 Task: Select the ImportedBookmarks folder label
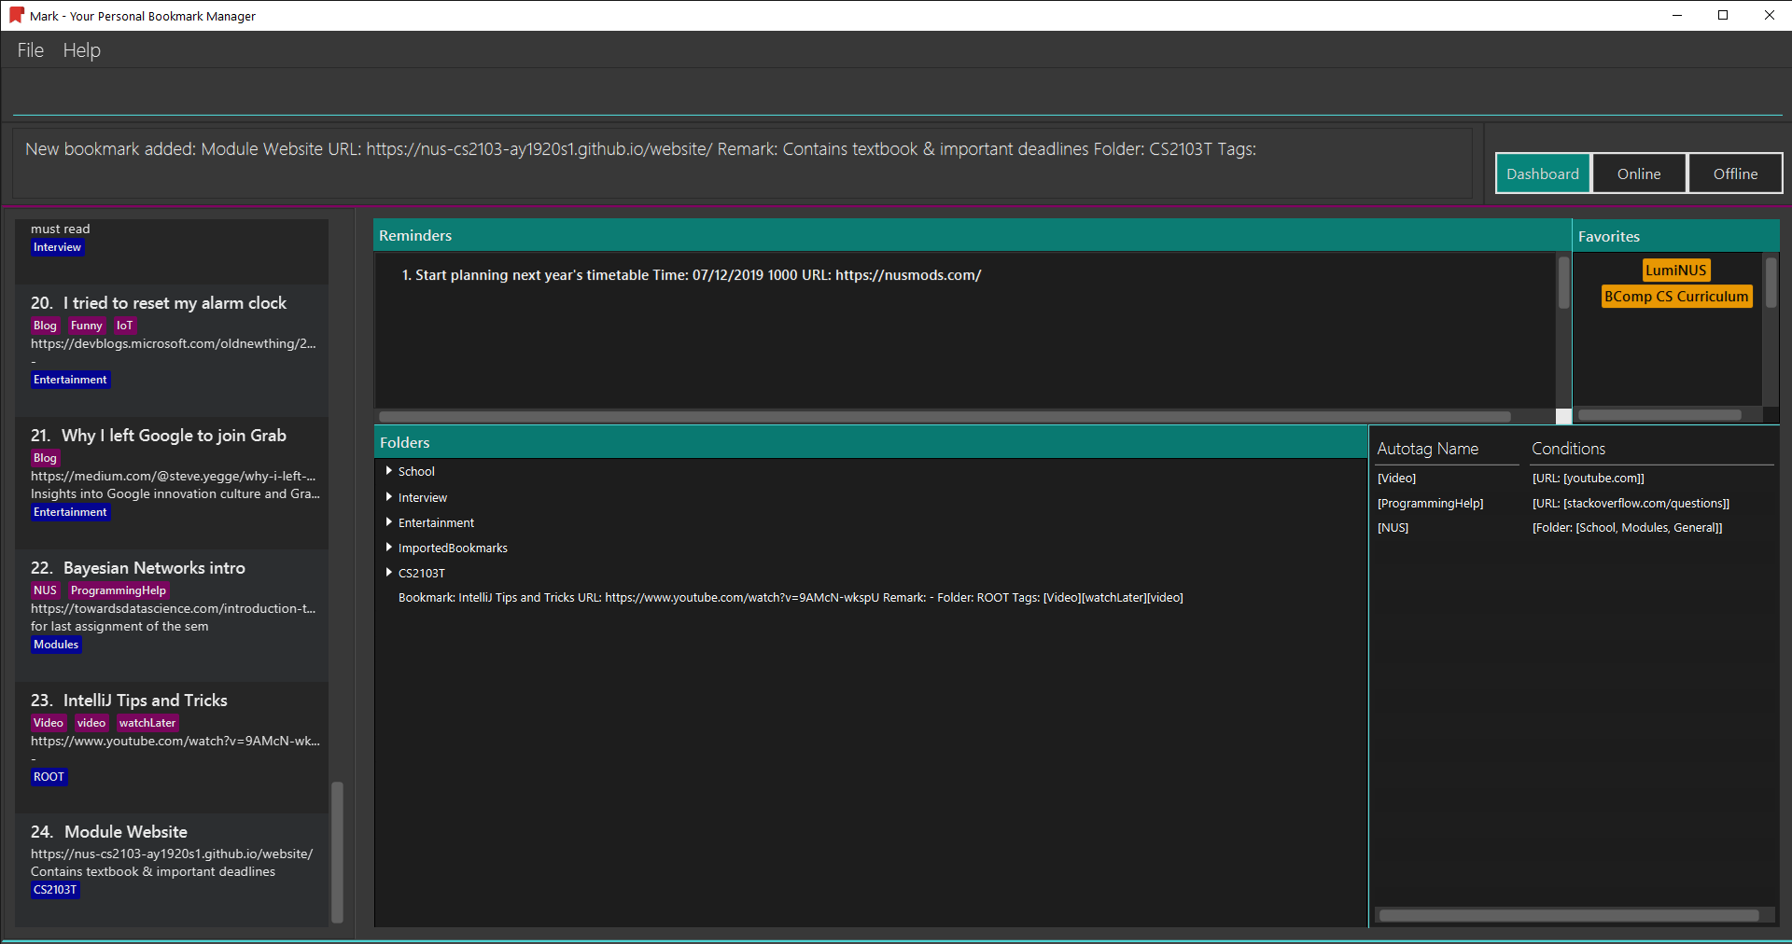coord(453,548)
